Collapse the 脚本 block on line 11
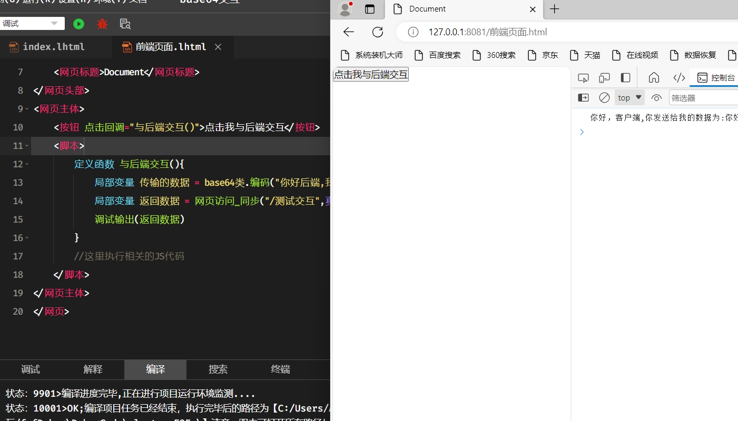738x421 pixels. pos(27,146)
